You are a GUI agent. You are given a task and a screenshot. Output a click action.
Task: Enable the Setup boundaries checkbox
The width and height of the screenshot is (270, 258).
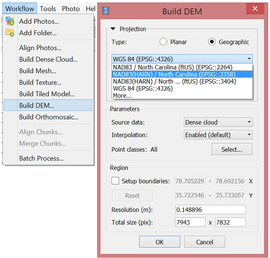115,181
